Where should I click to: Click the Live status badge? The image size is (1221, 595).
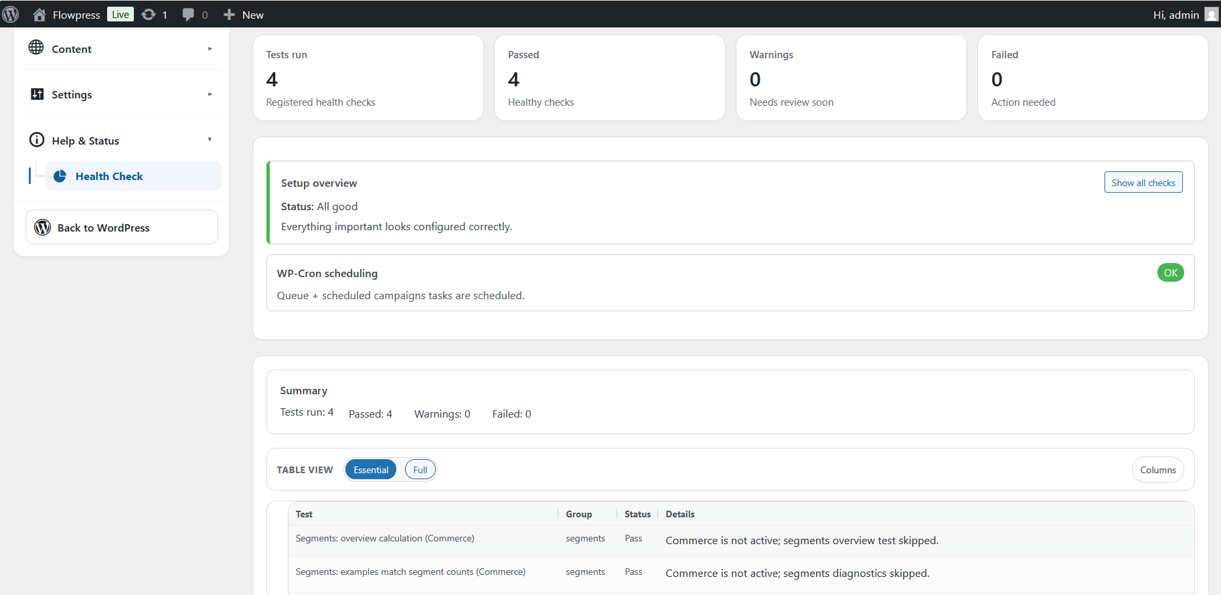[x=120, y=14]
